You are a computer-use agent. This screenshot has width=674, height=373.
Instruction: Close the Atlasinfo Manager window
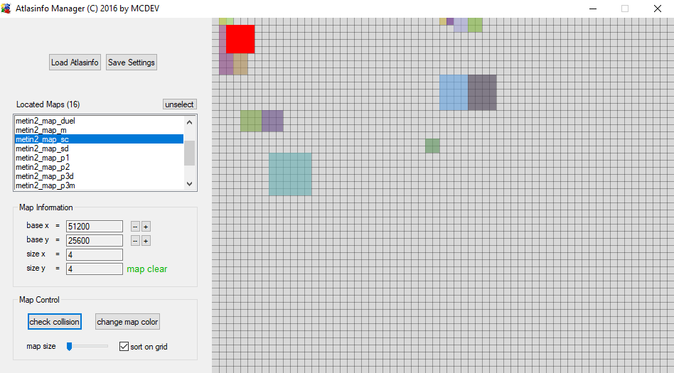pos(658,9)
